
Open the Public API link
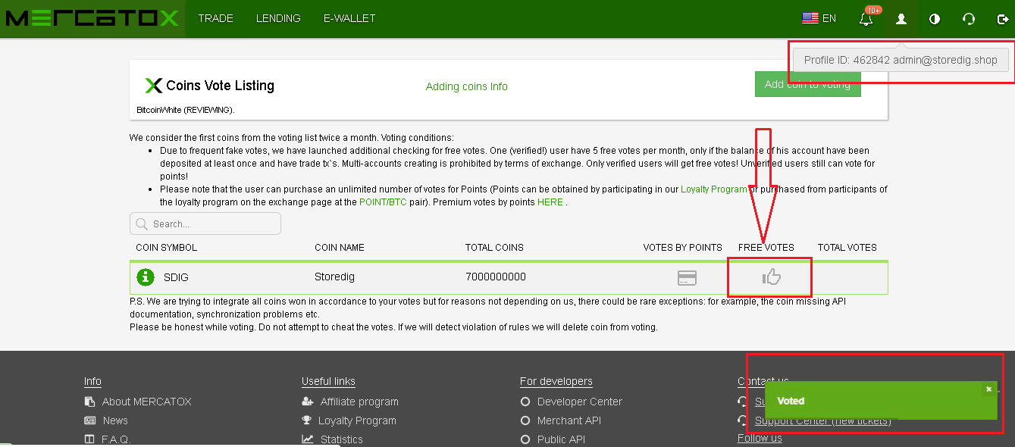pos(562,439)
